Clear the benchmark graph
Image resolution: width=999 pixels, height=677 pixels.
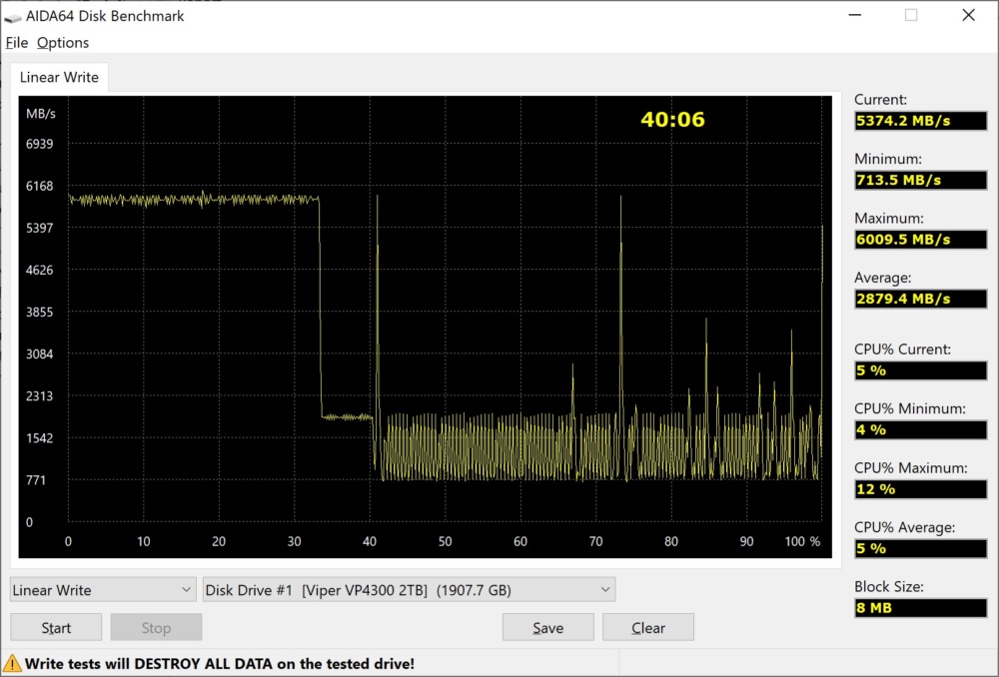tap(648, 627)
